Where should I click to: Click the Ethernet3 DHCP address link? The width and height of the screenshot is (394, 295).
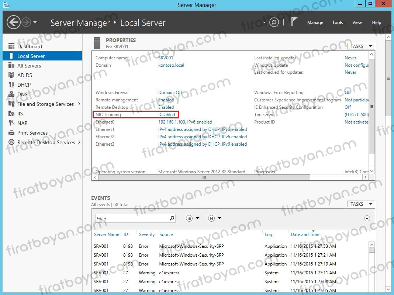[203, 144]
